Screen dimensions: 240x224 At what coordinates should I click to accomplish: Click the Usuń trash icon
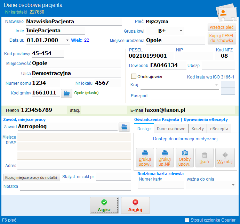(205, 155)
